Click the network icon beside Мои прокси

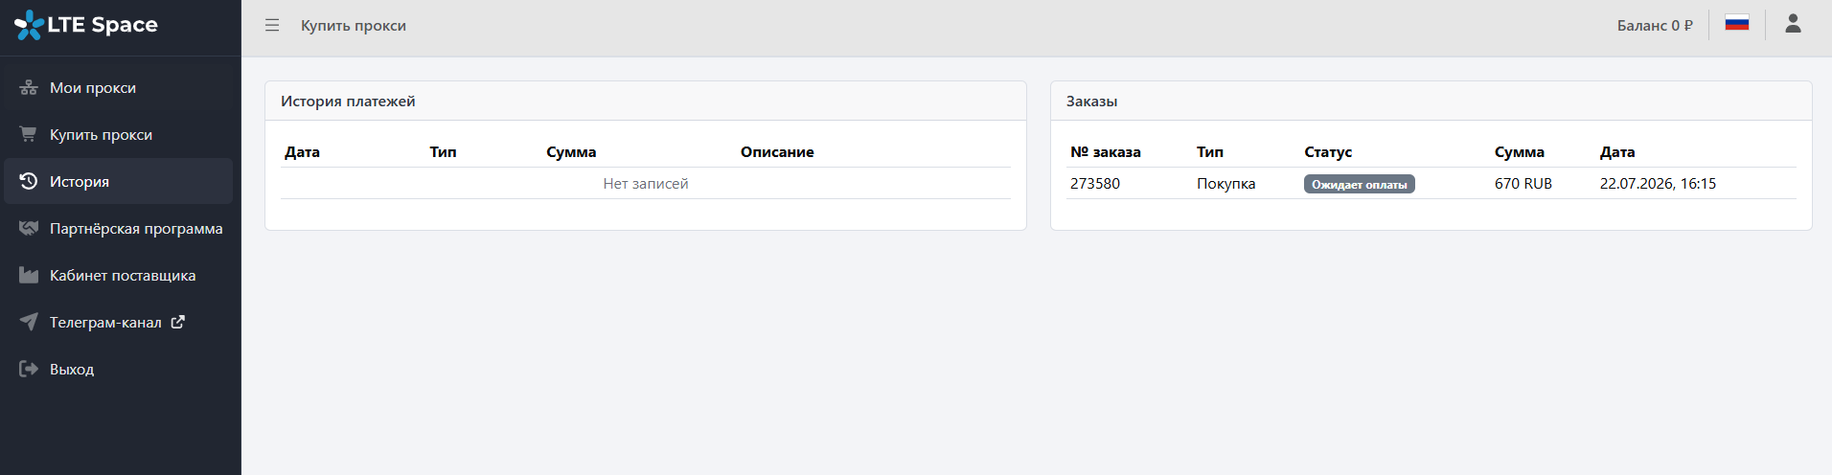tap(29, 87)
